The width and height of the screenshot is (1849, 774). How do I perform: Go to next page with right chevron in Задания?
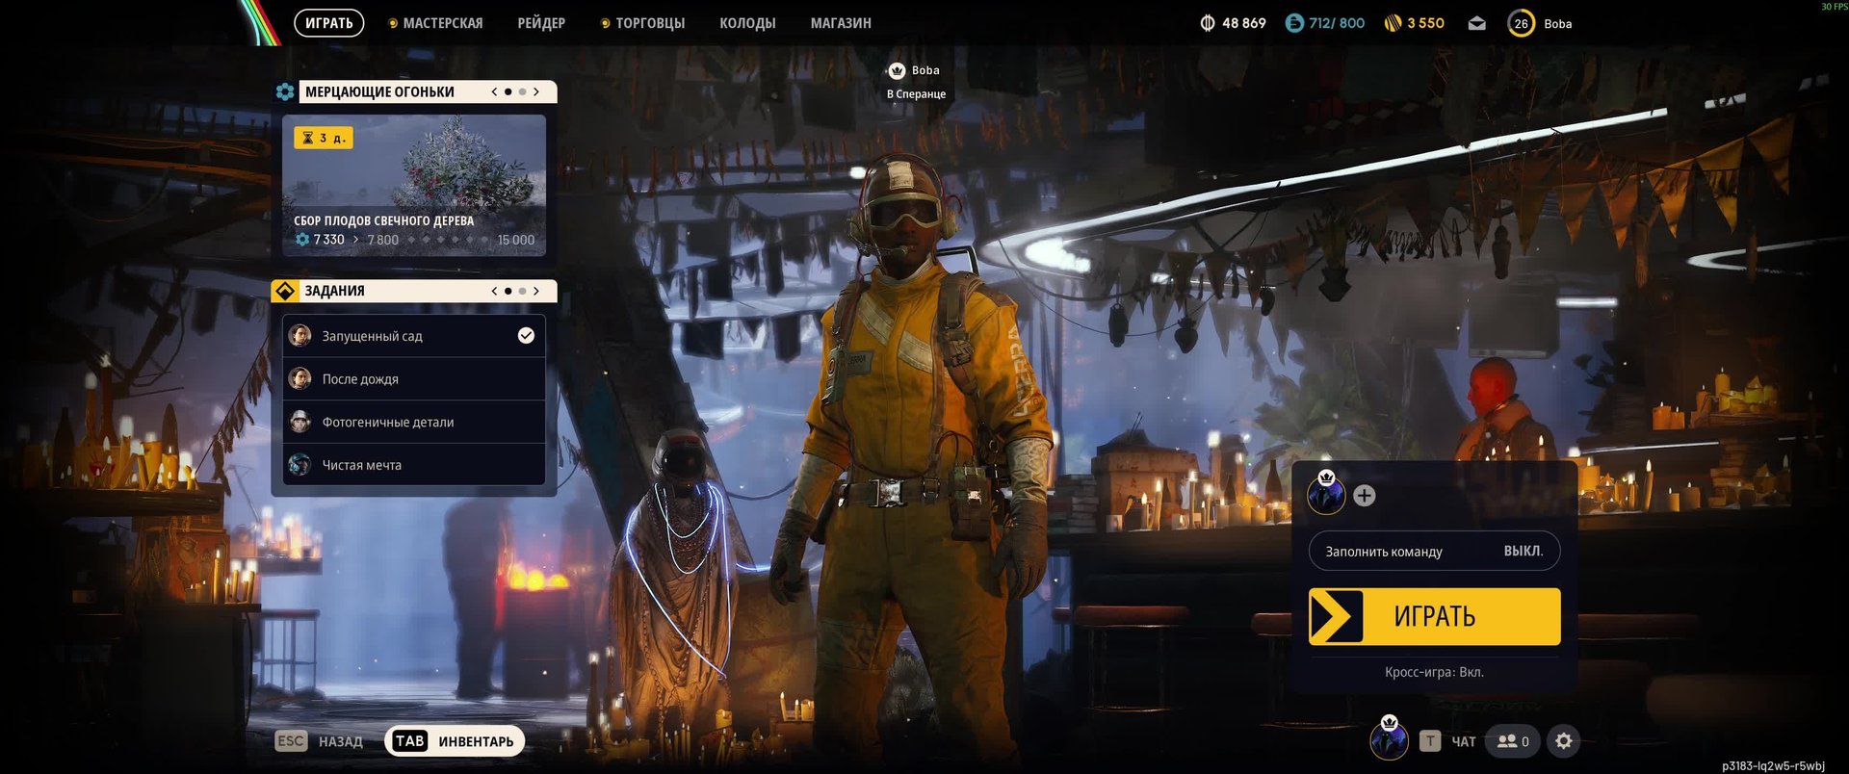(536, 291)
